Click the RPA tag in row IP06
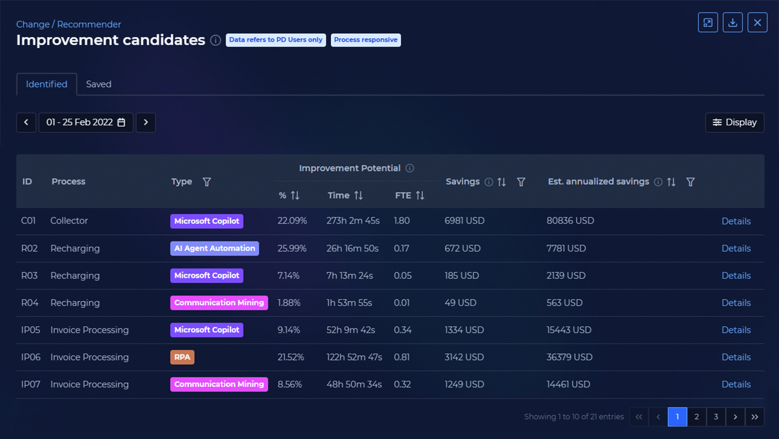The image size is (779, 439). tap(182, 357)
